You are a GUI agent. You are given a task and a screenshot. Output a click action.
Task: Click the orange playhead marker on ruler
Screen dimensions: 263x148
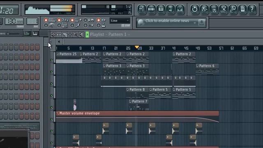point(137,47)
